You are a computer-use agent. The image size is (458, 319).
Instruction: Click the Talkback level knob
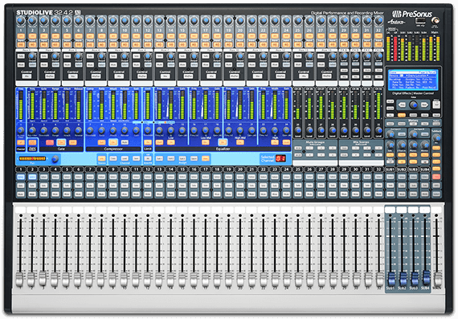coord(436,137)
